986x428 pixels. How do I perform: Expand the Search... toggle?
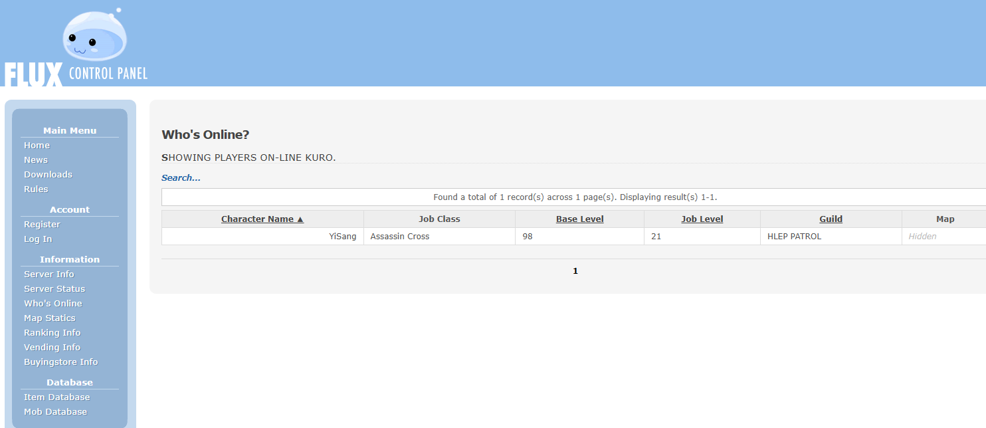click(181, 178)
